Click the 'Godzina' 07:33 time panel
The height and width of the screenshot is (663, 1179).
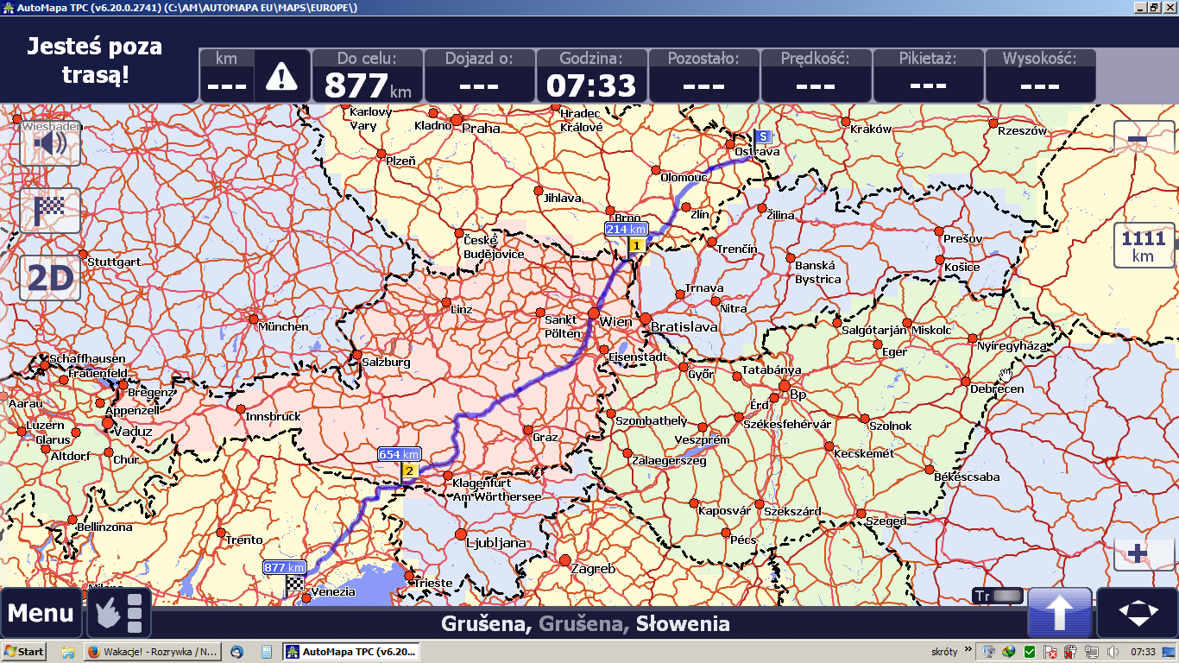[591, 76]
